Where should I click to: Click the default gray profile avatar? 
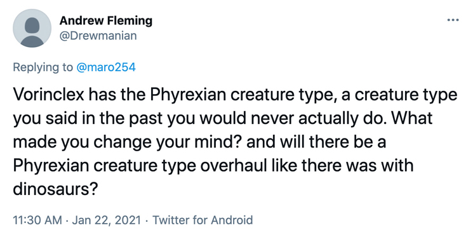coord(32,28)
